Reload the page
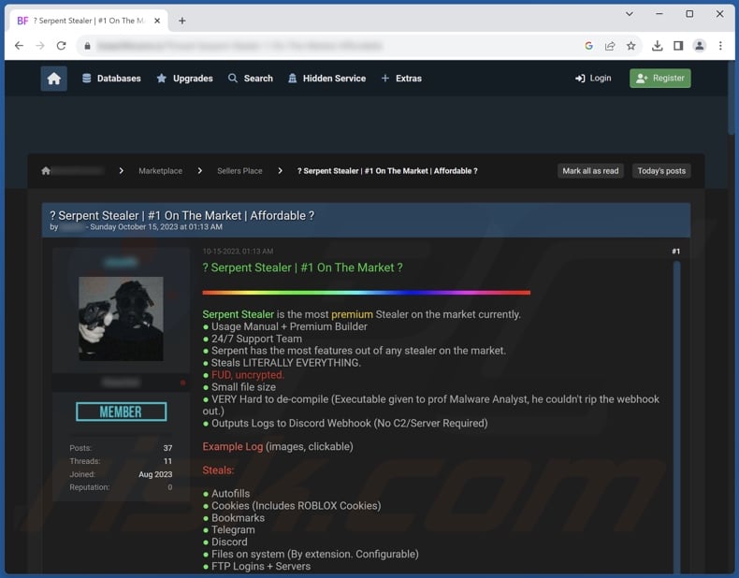The image size is (739, 578). (x=61, y=46)
